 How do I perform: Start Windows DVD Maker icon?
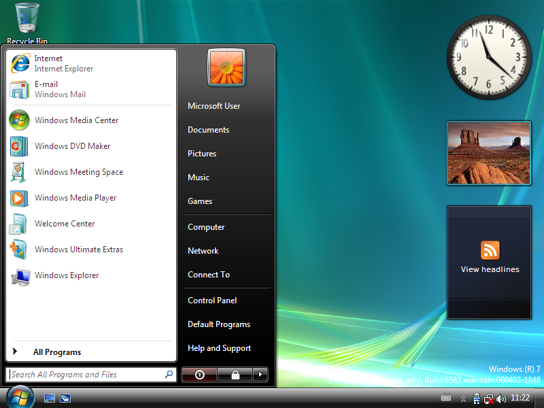coord(20,146)
